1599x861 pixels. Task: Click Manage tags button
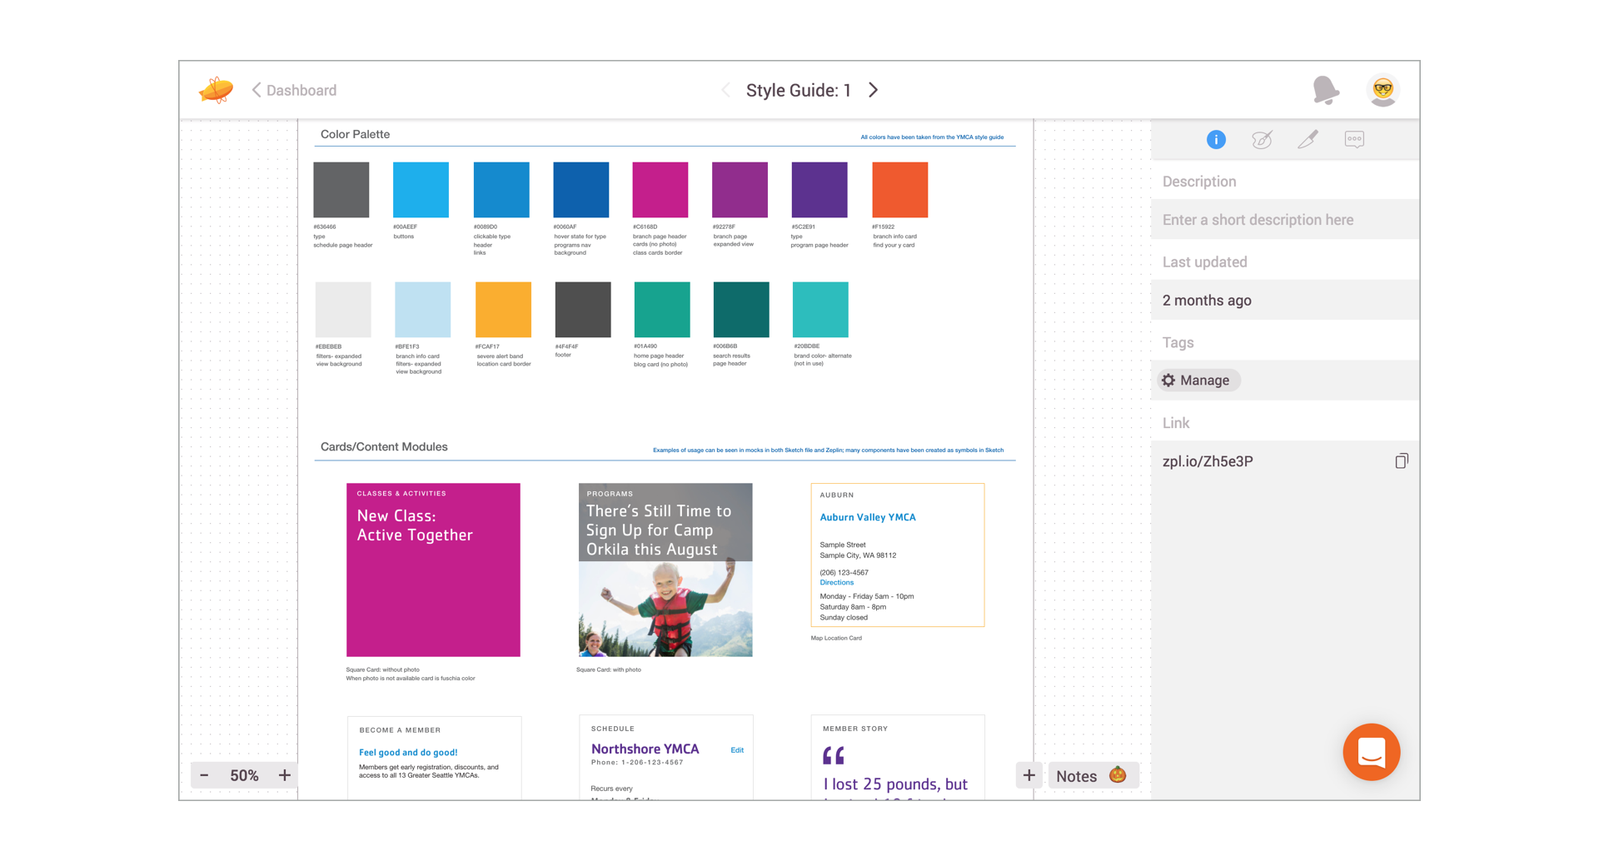[1197, 381]
